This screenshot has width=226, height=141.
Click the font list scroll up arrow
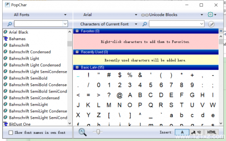[70, 32]
